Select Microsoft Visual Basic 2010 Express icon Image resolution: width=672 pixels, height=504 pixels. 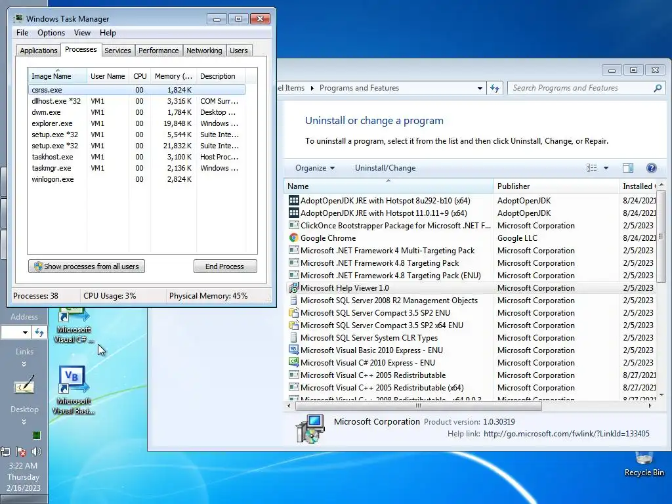pyautogui.click(x=293, y=350)
